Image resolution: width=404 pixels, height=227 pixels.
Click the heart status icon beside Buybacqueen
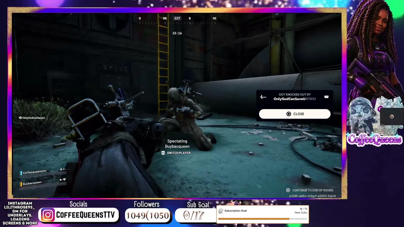(x=64, y=180)
